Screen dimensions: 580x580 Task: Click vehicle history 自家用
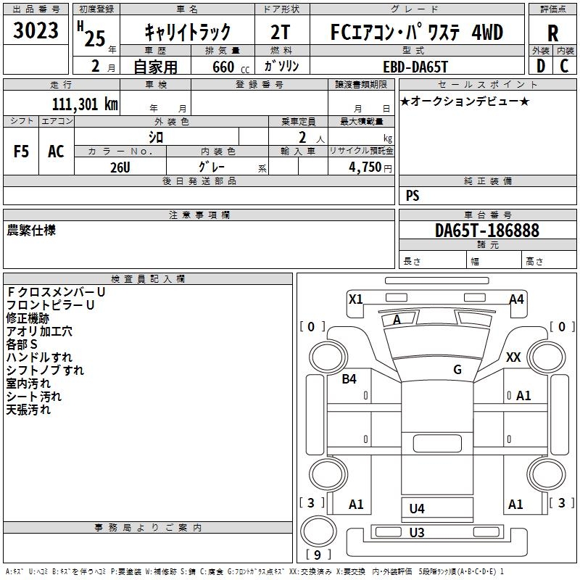(x=155, y=67)
